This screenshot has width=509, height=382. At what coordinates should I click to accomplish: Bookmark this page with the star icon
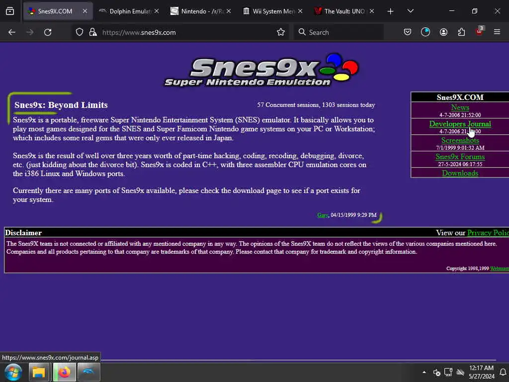pyautogui.click(x=281, y=32)
